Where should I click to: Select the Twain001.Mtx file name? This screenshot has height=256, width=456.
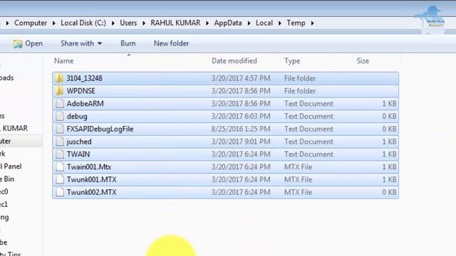pos(89,167)
